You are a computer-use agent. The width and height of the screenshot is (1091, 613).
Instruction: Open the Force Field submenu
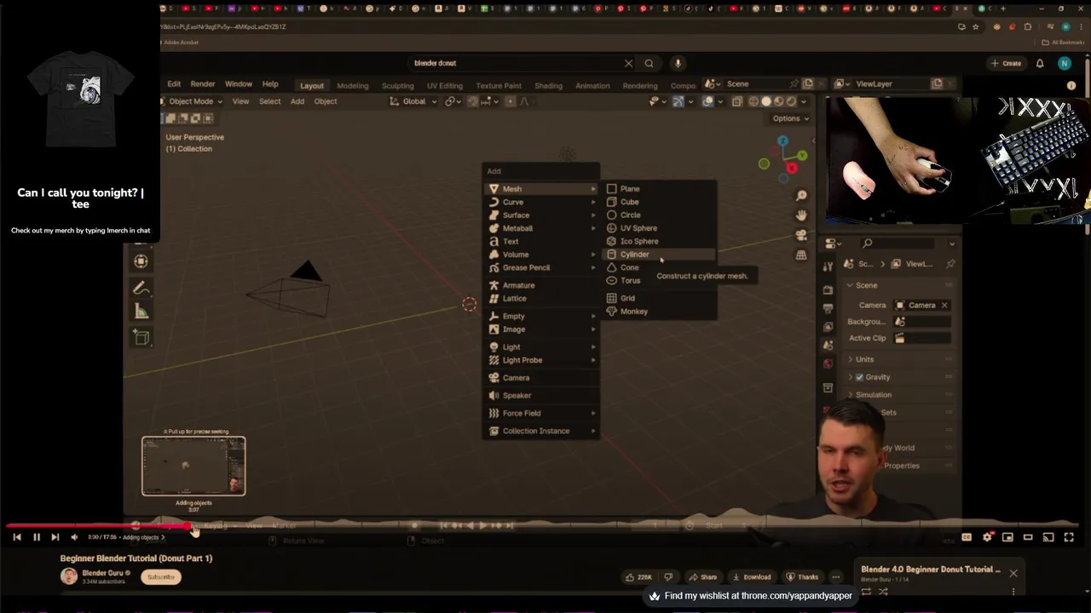[541, 413]
